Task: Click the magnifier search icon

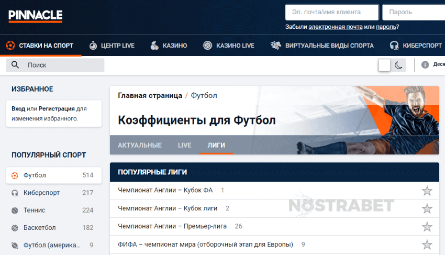Action: [x=15, y=65]
